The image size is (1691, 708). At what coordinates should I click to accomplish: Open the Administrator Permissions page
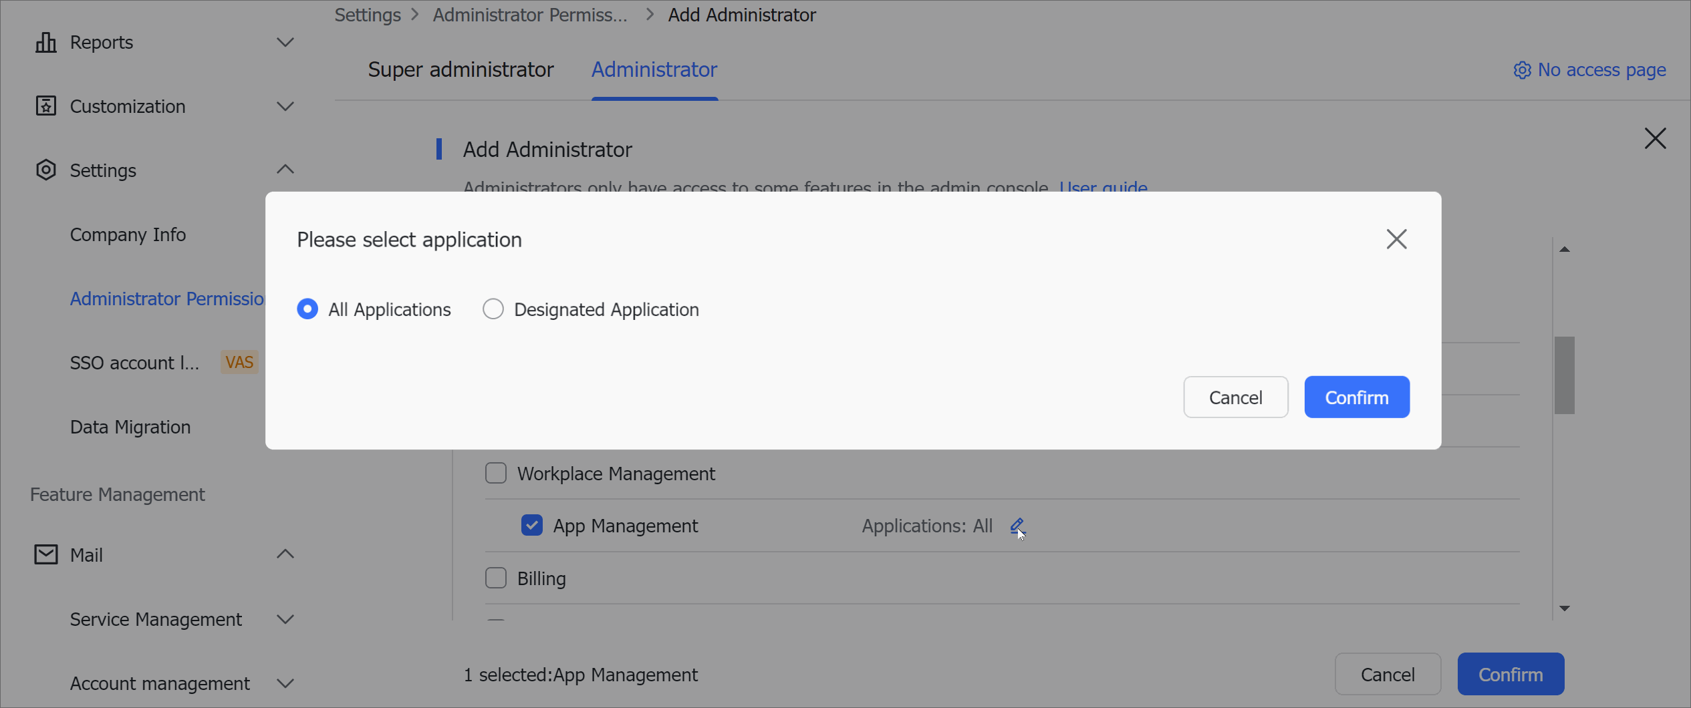[167, 299]
